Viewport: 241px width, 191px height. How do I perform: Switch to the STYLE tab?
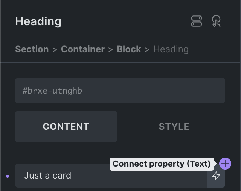click(x=174, y=127)
